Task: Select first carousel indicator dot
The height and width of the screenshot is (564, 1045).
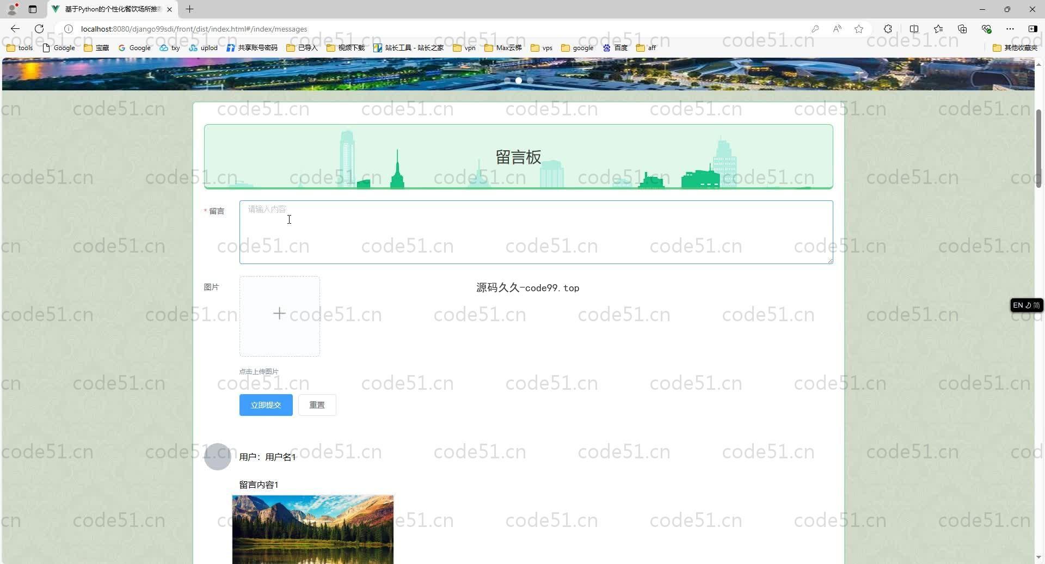Action: point(507,80)
